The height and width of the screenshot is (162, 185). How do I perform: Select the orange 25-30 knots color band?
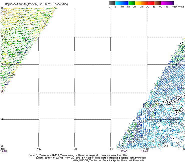[x=144, y=3]
